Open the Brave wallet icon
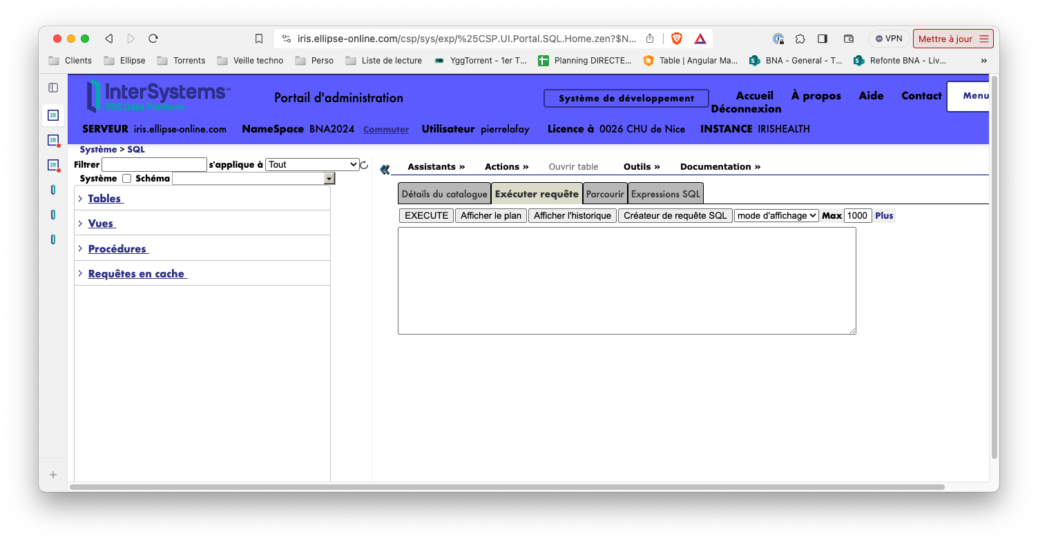 point(849,39)
